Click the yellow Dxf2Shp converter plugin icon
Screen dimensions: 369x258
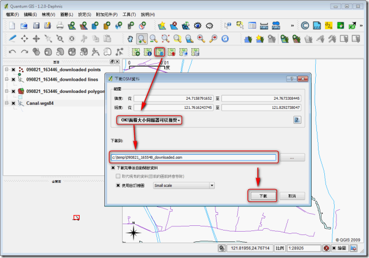point(328,25)
